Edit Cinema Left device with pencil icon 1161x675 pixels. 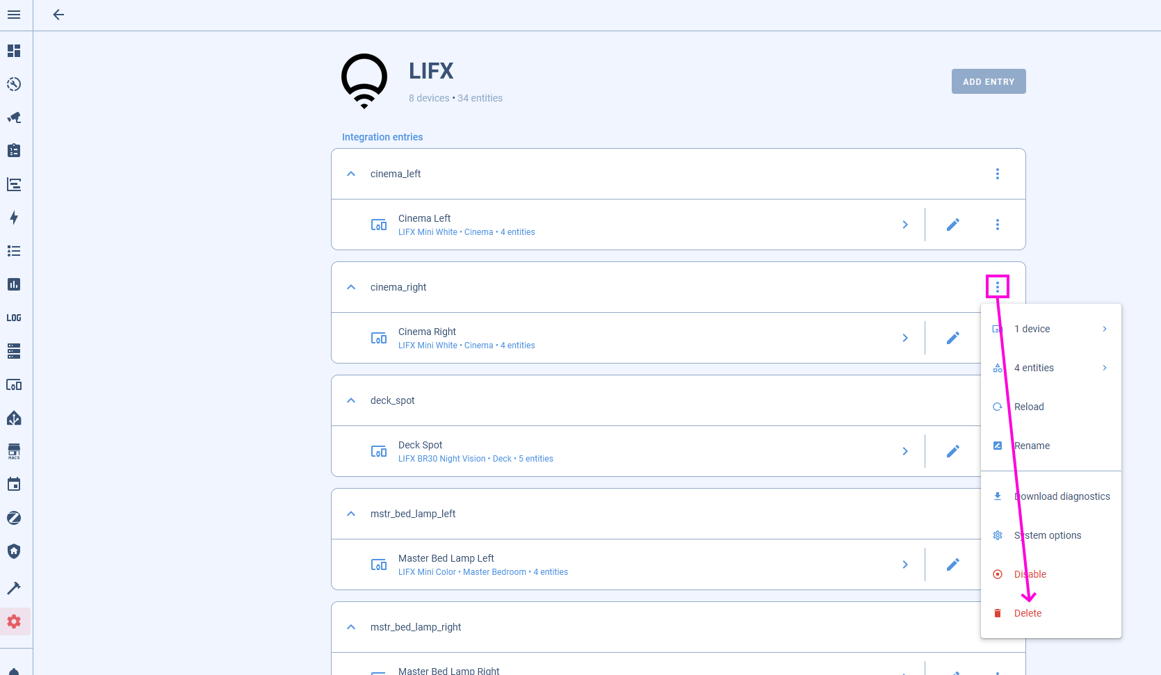[x=953, y=225]
